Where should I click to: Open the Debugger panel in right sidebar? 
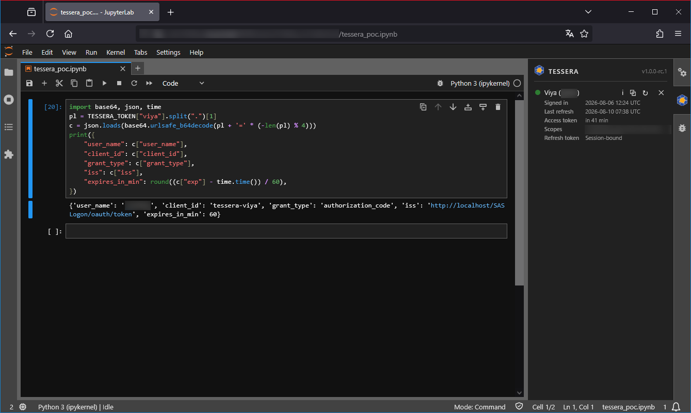click(x=682, y=128)
